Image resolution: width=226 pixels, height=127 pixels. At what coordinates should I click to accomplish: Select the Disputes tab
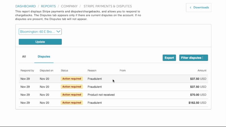[x=44, y=57]
